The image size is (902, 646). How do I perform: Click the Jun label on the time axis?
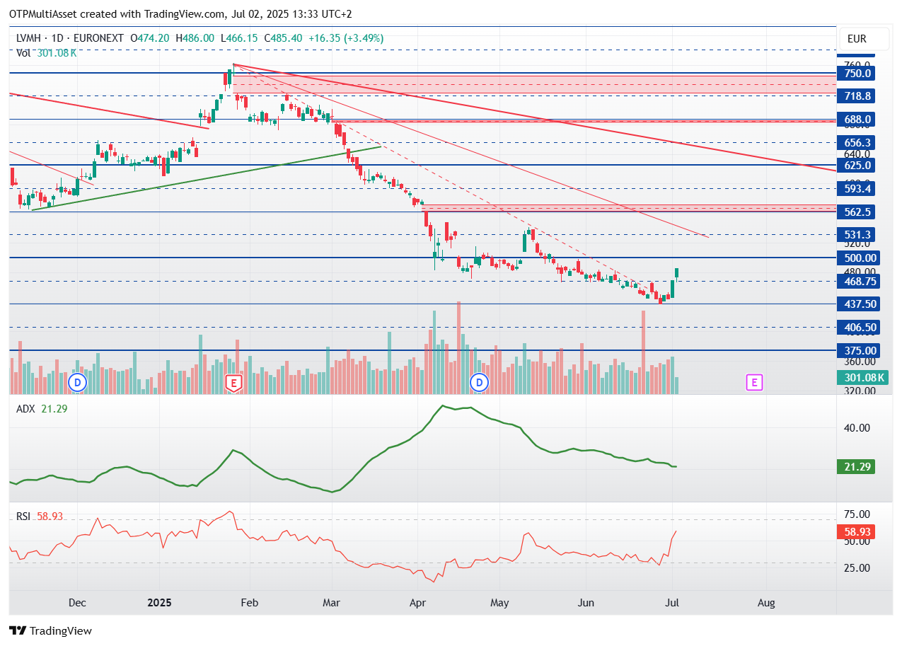586,603
